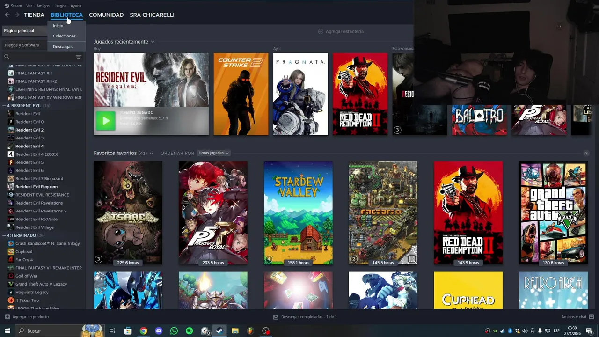Open the Favoritos favoritos shelf dropdown
Image resolution: width=599 pixels, height=337 pixels.
tap(151, 153)
